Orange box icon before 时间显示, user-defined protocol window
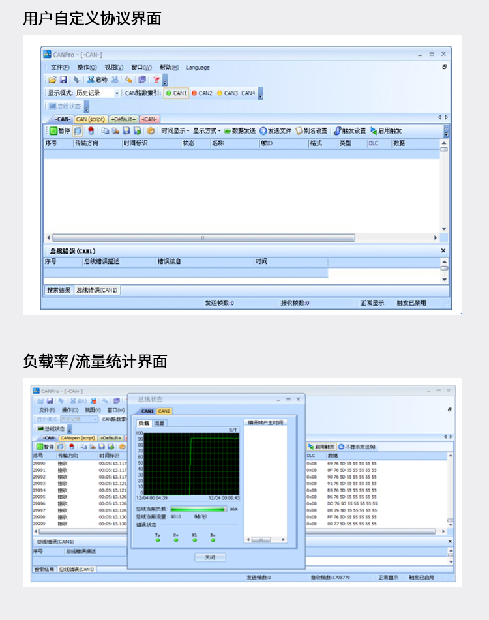 click(x=151, y=131)
